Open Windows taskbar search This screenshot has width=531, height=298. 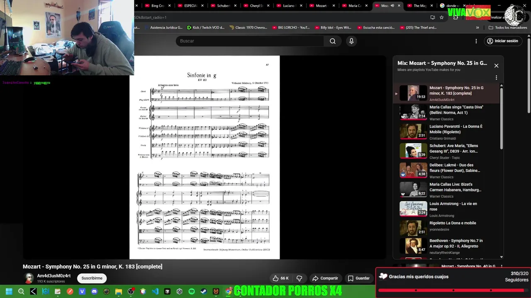[x=21, y=291]
